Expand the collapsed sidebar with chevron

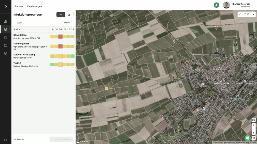coord(6,6)
